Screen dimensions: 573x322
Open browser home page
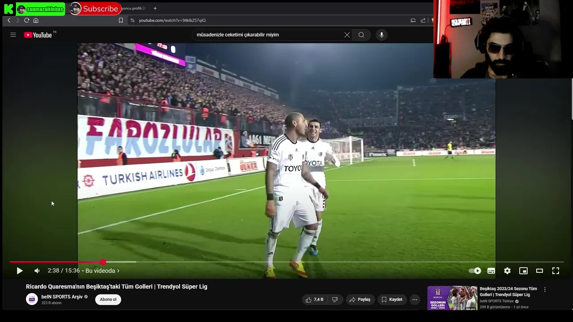[36, 20]
